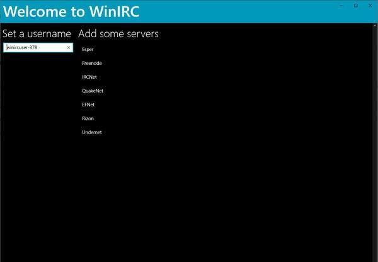The image size is (378, 262).
Task: Add the Freenode server
Action: pos(92,63)
